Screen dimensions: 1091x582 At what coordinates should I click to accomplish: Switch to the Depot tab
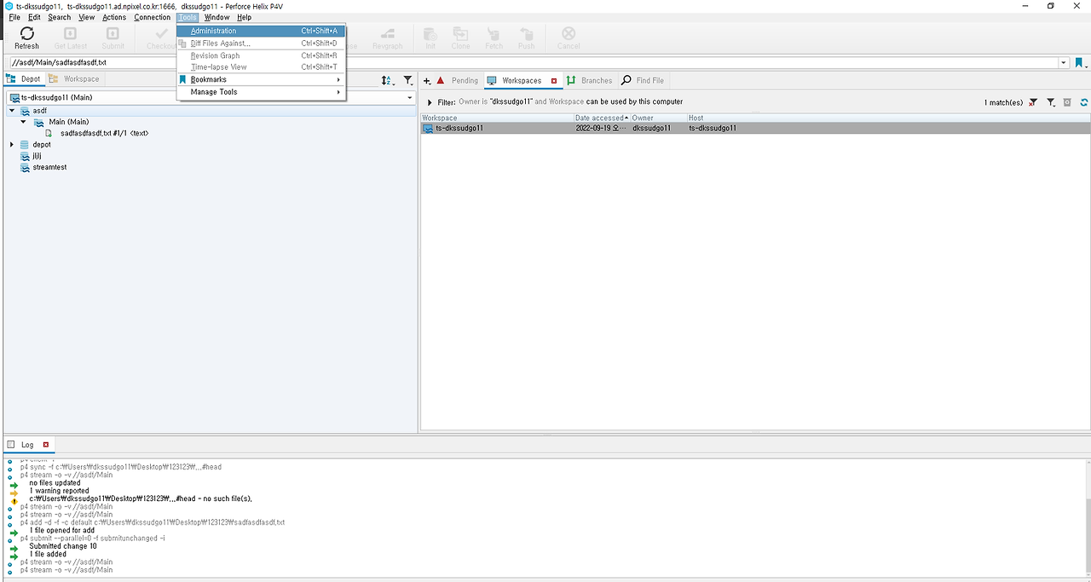(24, 79)
